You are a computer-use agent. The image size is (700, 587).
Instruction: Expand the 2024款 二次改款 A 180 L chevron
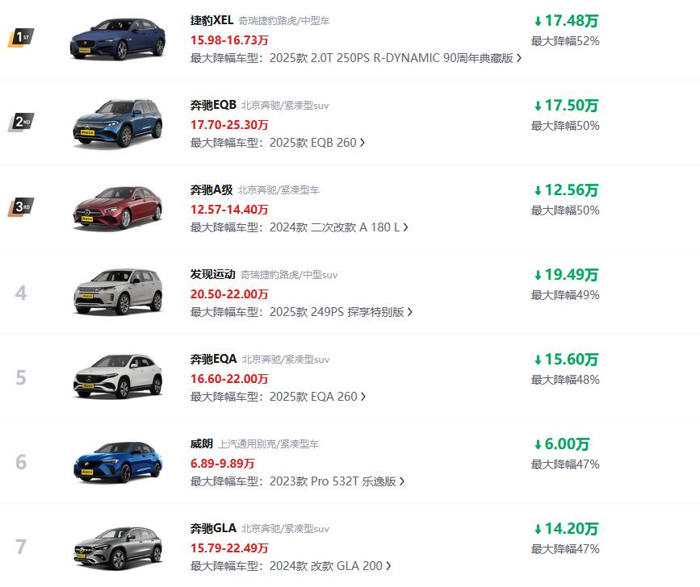405,227
